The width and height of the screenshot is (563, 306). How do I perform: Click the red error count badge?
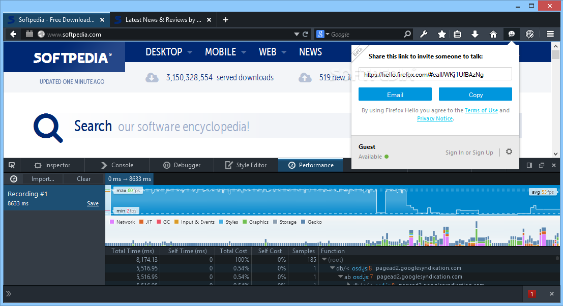pos(532,294)
